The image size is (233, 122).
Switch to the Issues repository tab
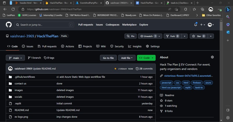27,46
